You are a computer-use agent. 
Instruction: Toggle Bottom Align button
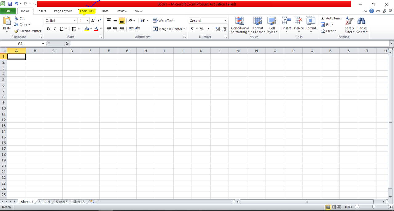[122, 21]
